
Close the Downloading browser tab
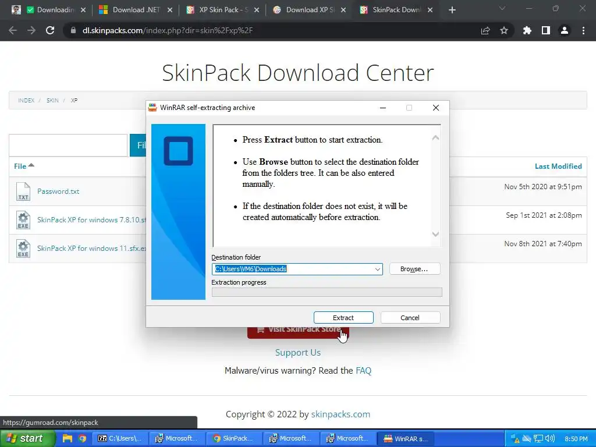pos(83,10)
